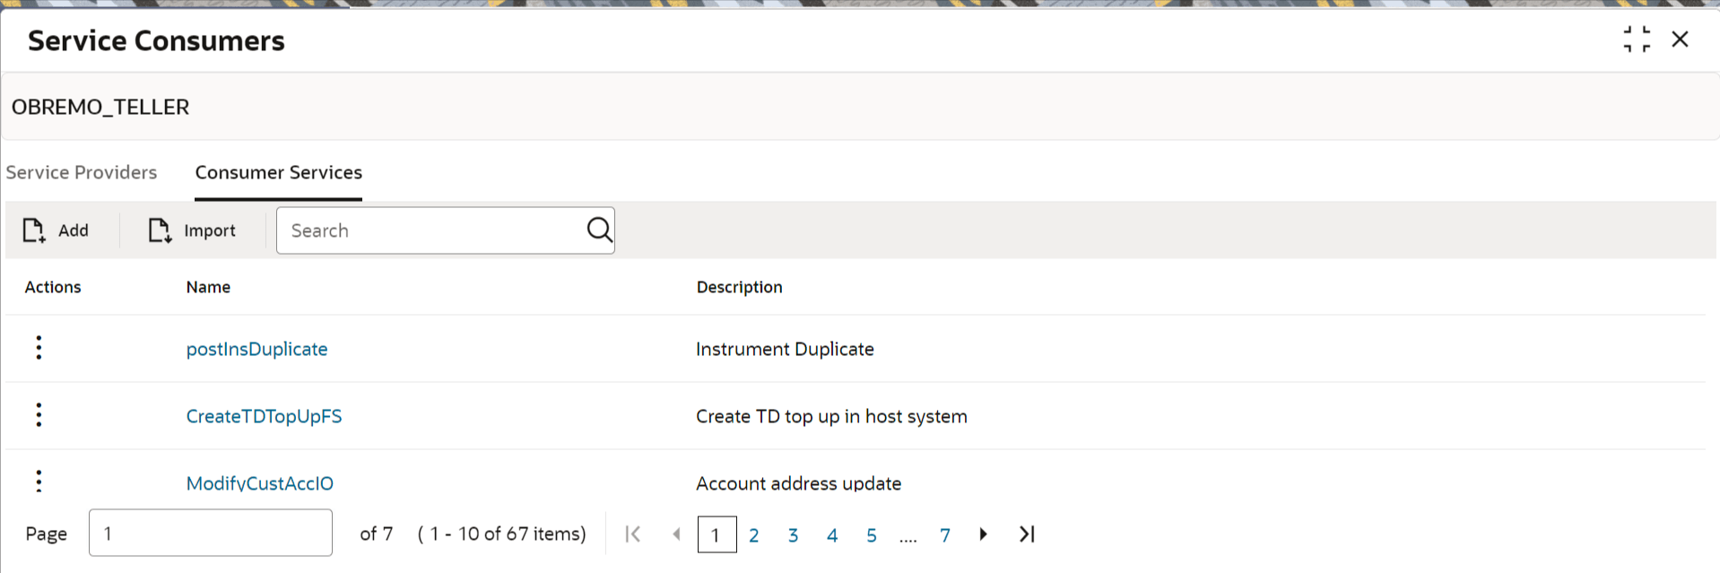Open actions menu for postInsDuplicate row
Image resolution: width=1720 pixels, height=573 pixels.
[x=39, y=348]
